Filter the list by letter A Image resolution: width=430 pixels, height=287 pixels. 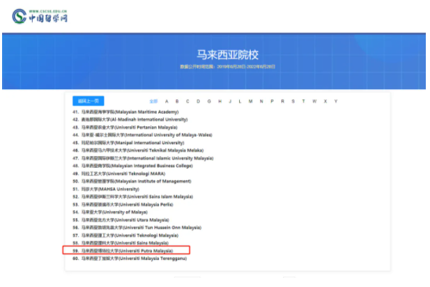point(167,101)
